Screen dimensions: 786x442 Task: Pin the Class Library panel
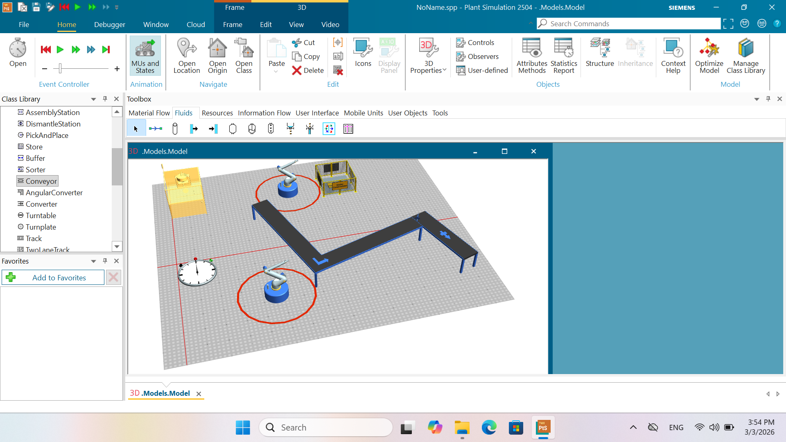pos(105,99)
